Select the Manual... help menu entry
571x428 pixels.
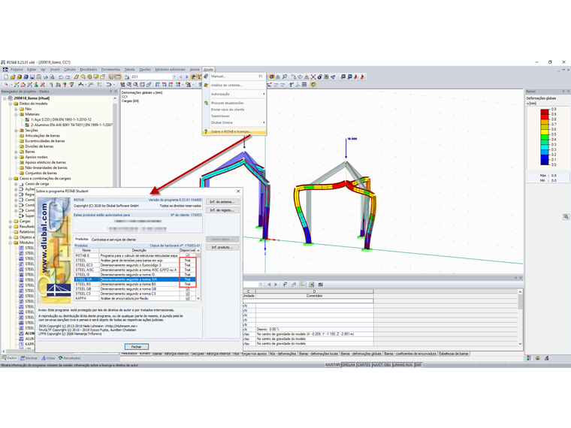pyautogui.click(x=234, y=77)
